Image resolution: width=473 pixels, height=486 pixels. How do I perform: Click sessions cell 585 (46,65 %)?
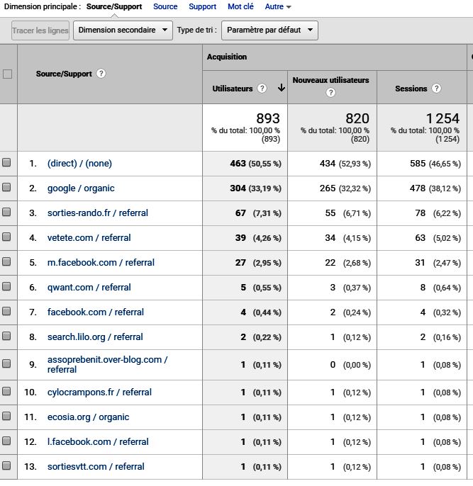click(x=435, y=164)
